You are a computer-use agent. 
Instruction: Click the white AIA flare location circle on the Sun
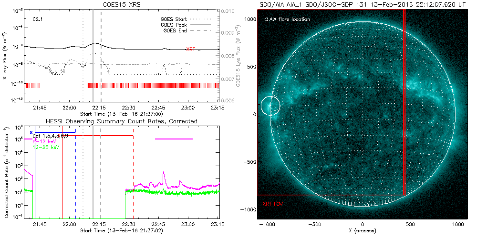[270, 106]
